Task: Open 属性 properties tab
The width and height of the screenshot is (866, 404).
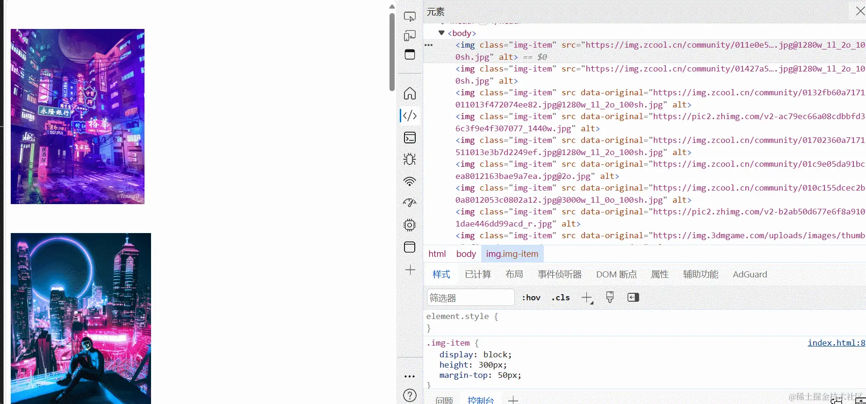Action: (x=660, y=274)
